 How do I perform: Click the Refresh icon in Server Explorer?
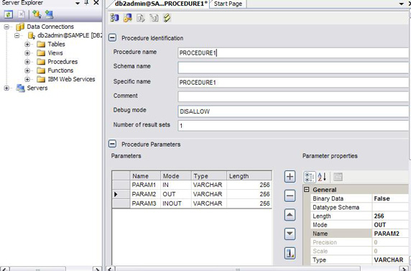click(9, 14)
